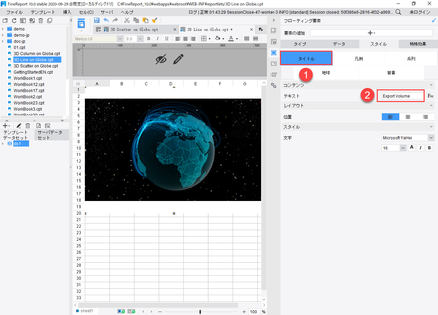This screenshot has height=315, width=438.
Task: Expand the demo folder
Action: pos(3,29)
